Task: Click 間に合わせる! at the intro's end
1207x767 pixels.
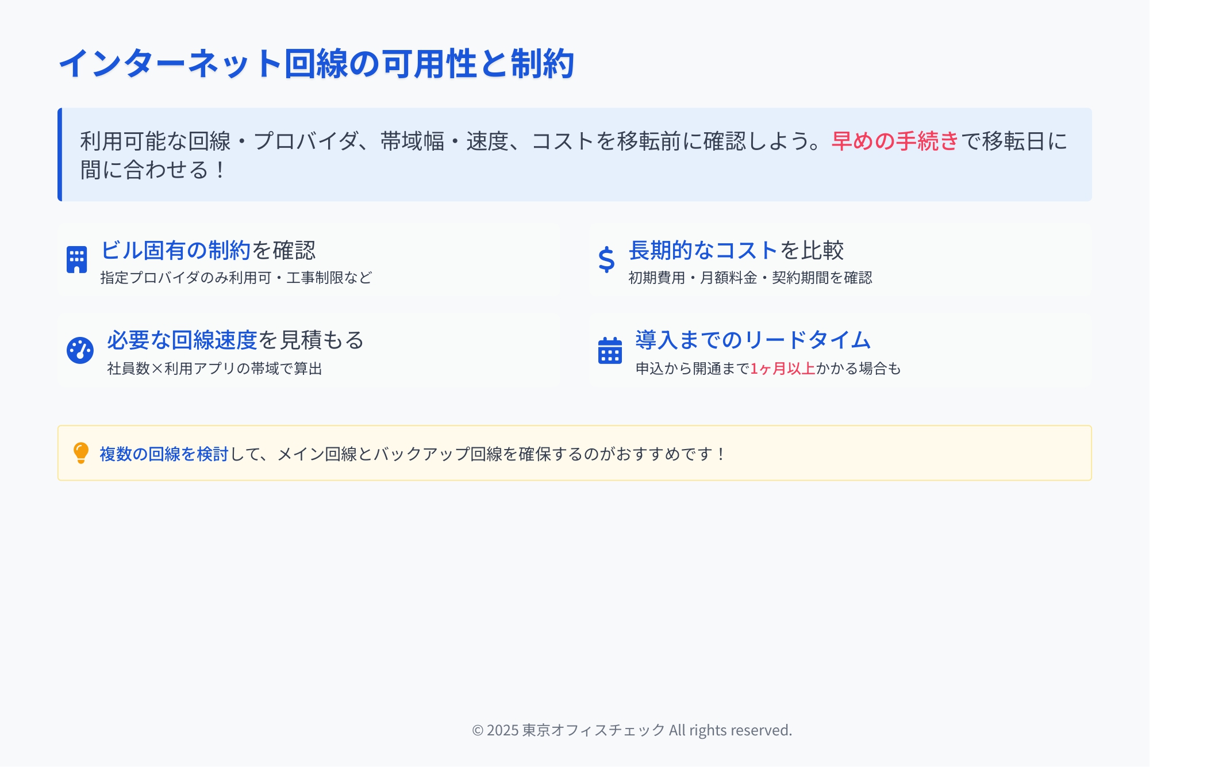Action: (x=152, y=170)
